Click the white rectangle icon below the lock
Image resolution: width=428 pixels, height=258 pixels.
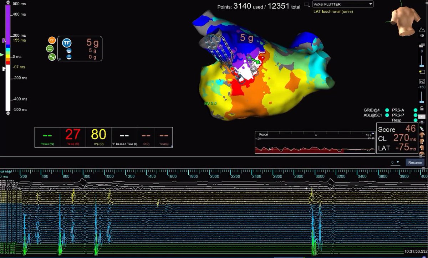point(422,116)
